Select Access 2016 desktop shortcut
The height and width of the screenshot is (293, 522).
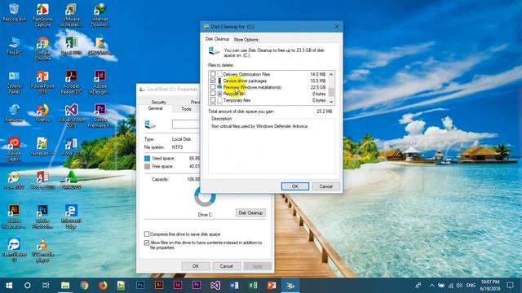[x=42, y=180]
